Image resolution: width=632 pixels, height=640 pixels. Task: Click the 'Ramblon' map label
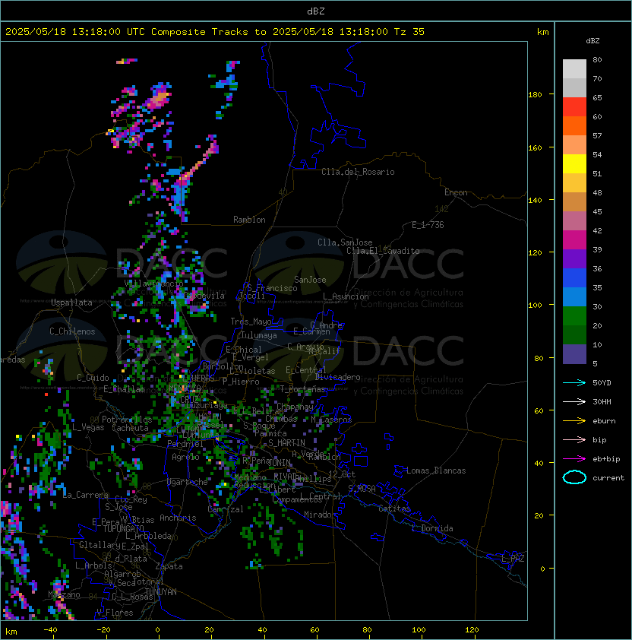tap(249, 220)
